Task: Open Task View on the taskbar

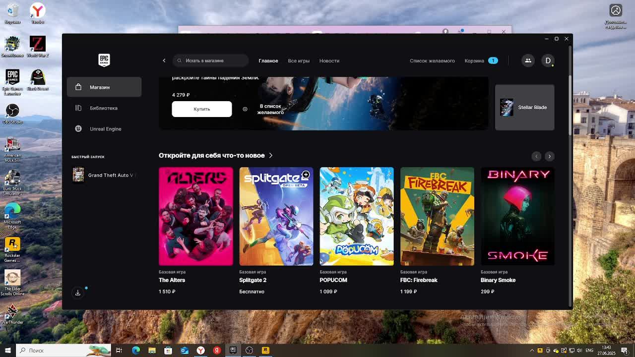Action: pyautogui.click(x=119, y=351)
